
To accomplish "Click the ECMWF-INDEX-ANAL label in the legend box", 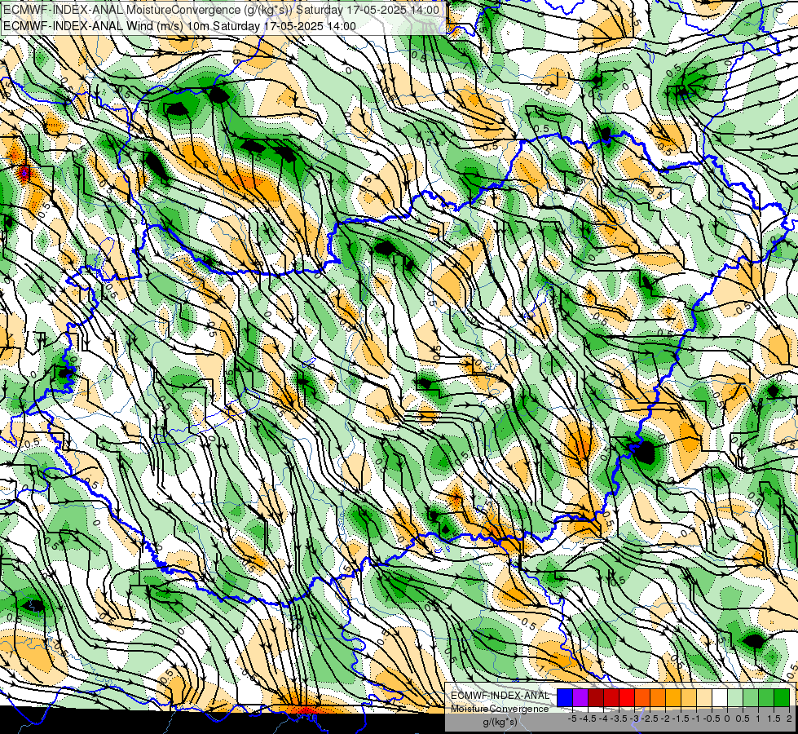I will [500, 696].
